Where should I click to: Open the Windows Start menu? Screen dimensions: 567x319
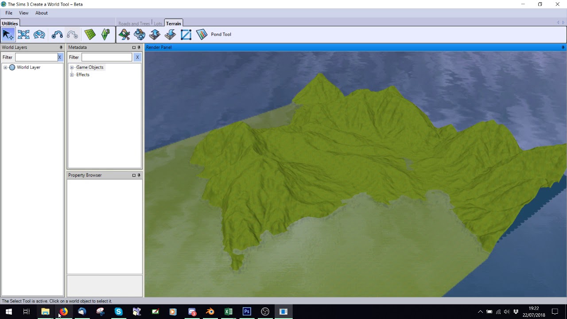(8, 311)
